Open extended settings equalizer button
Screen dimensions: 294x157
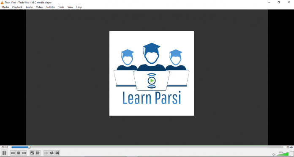(x=38, y=153)
